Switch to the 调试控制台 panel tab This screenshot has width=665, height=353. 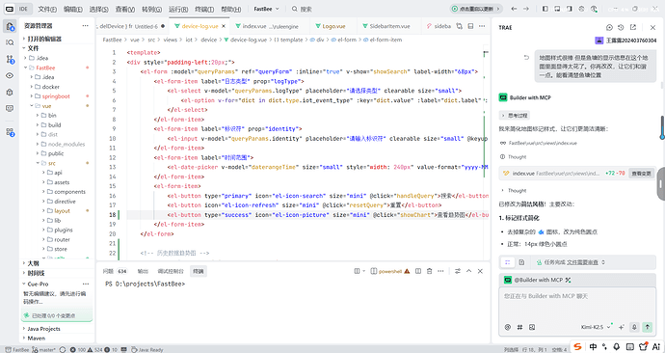[x=171, y=271]
